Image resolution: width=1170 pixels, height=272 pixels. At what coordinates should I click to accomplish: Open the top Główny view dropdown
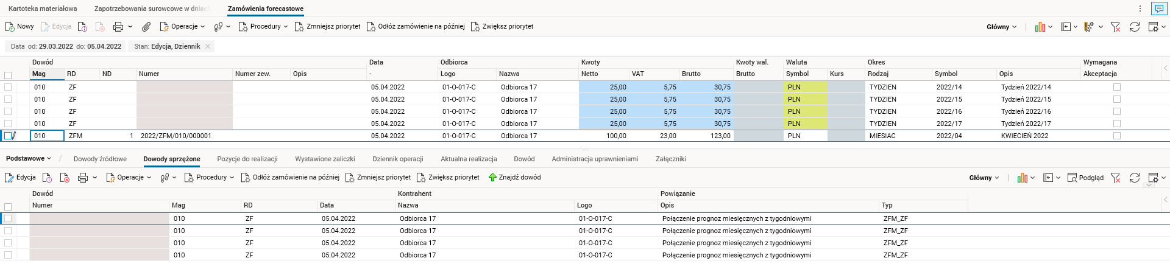(x=1001, y=27)
